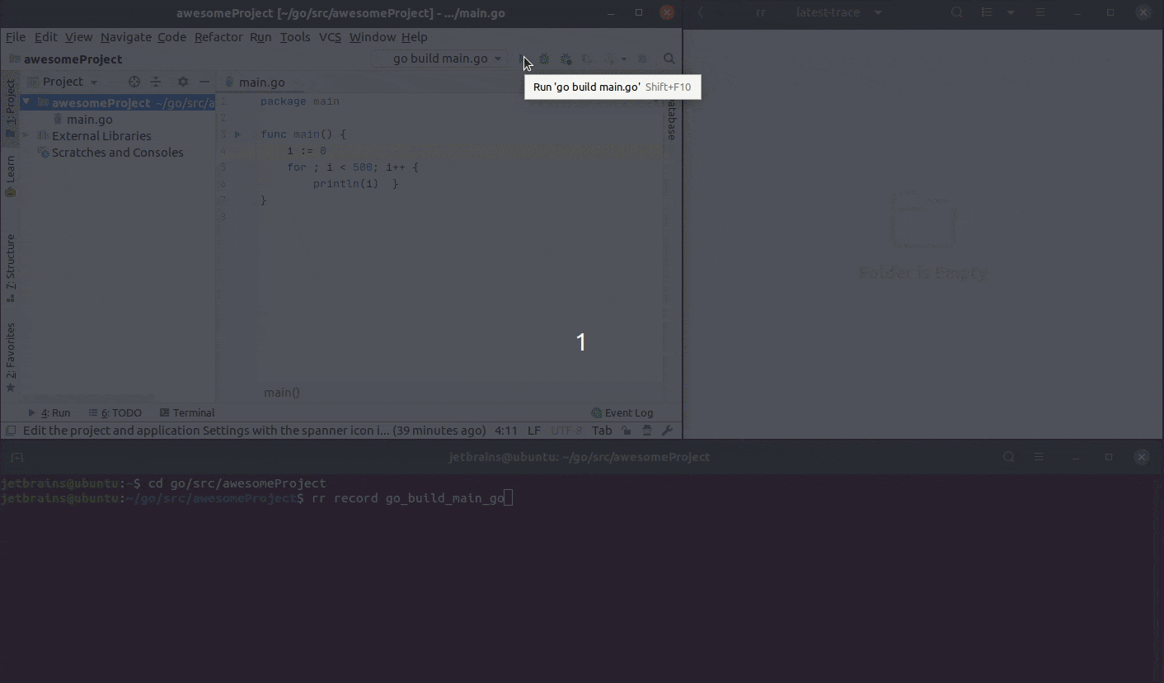Start debugging with the Debug icon
This screenshot has height=683, width=1164.
[x=543, y=59]
